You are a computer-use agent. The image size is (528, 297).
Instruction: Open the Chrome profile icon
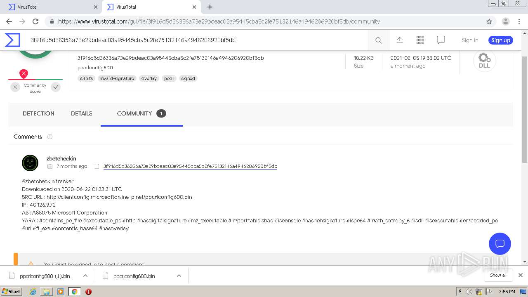click(506, 21)
